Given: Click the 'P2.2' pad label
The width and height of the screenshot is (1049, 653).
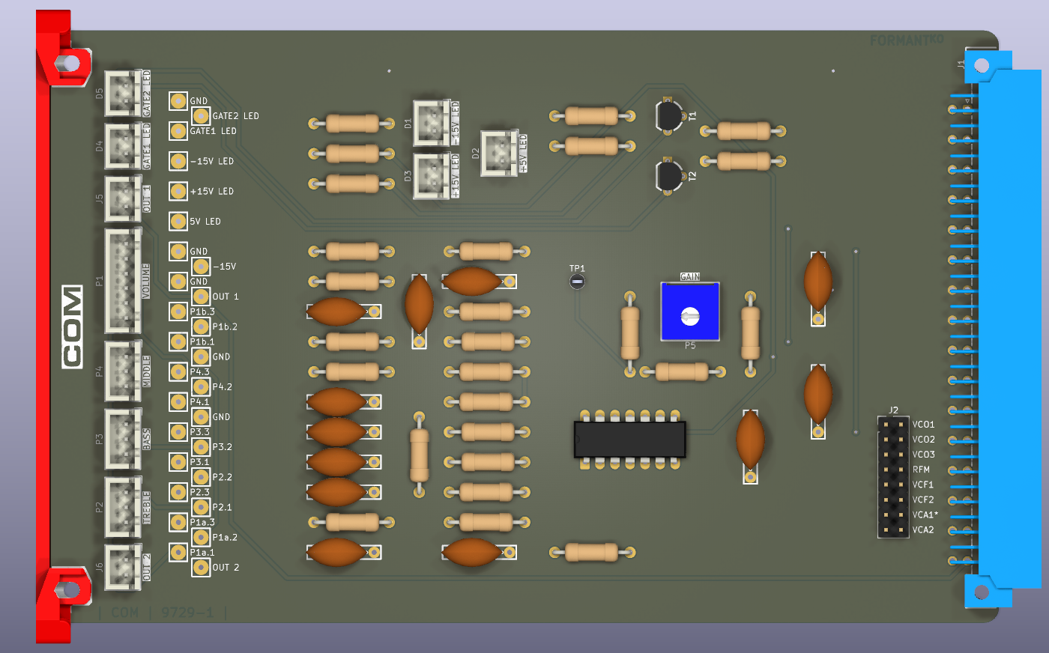Looking at the screenshot, I should click(x=222, y=477).
